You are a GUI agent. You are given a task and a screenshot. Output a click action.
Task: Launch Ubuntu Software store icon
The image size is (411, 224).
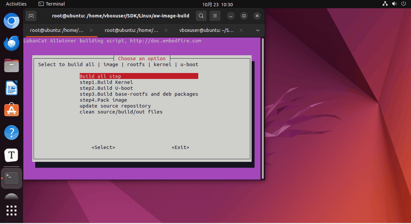click(x=12, y=110)
